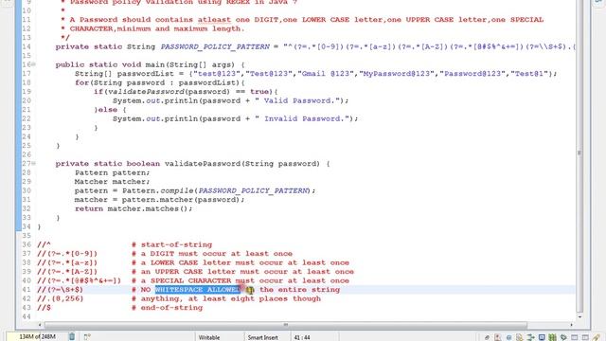Click the heap status 134M of 248M

(x=37, y=337)
